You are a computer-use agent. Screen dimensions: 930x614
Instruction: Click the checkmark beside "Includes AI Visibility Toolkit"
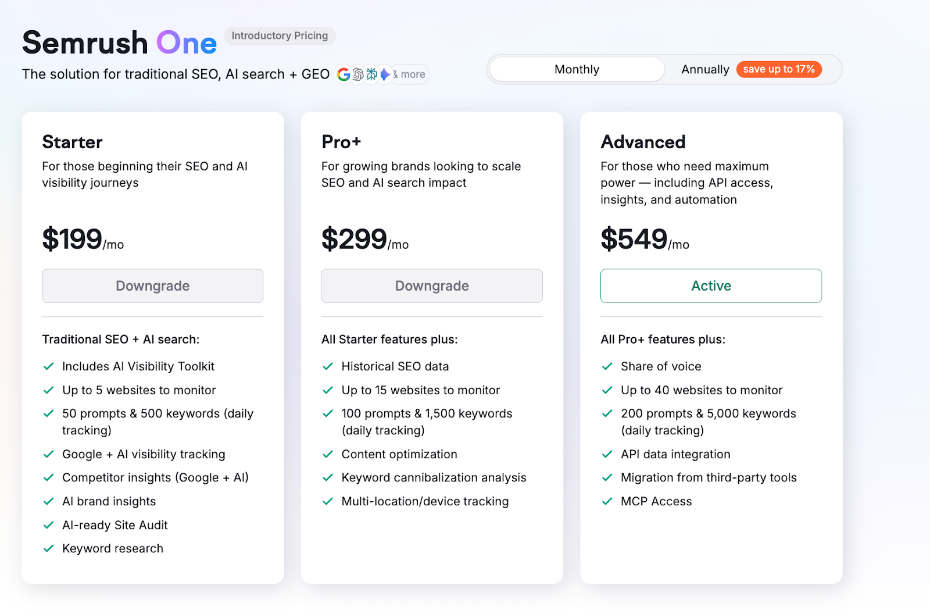click(49, 366)
